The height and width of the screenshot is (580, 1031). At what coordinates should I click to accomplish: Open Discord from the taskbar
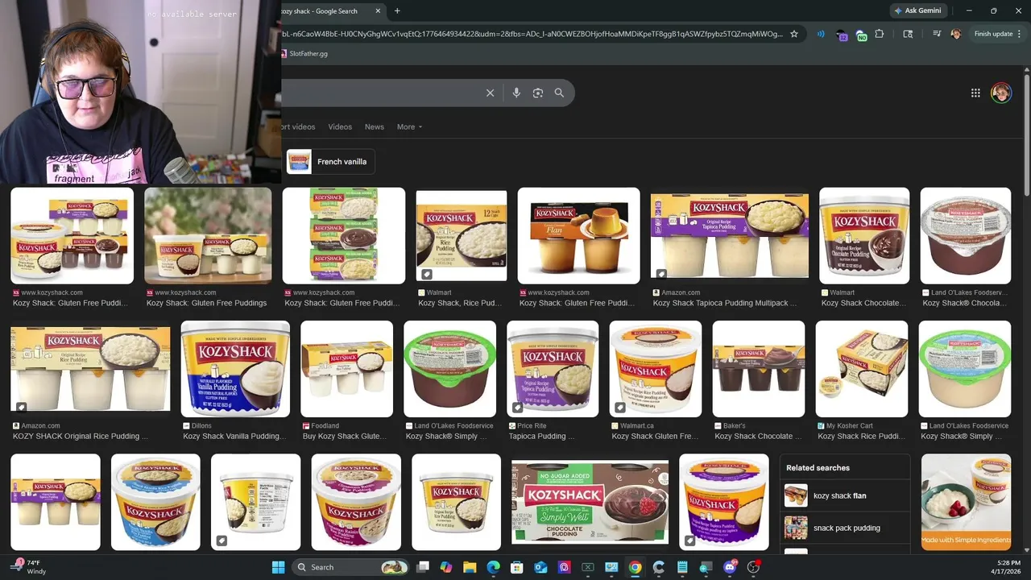pyautogui.click(x=730, y=567)
